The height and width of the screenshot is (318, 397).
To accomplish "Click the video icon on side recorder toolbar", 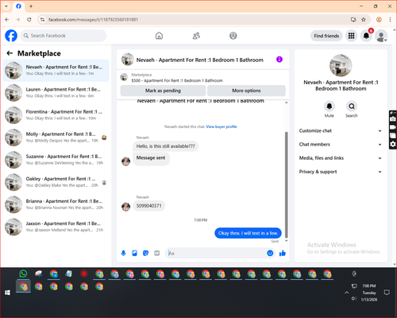I will pos(393,127).
